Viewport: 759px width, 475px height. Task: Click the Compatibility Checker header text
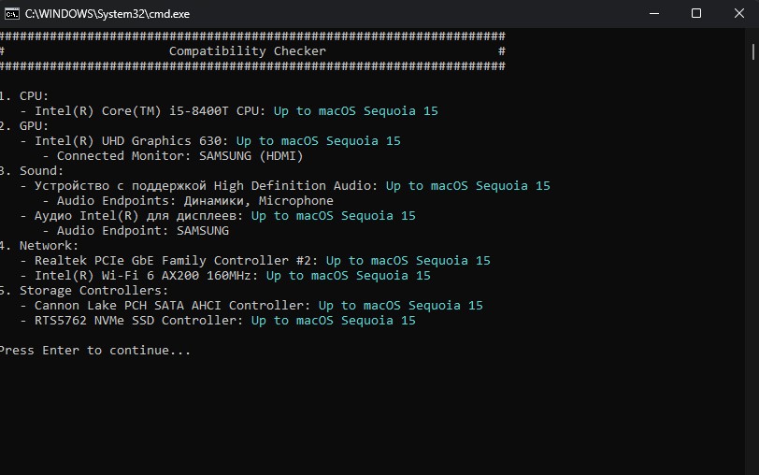(247, 51)
